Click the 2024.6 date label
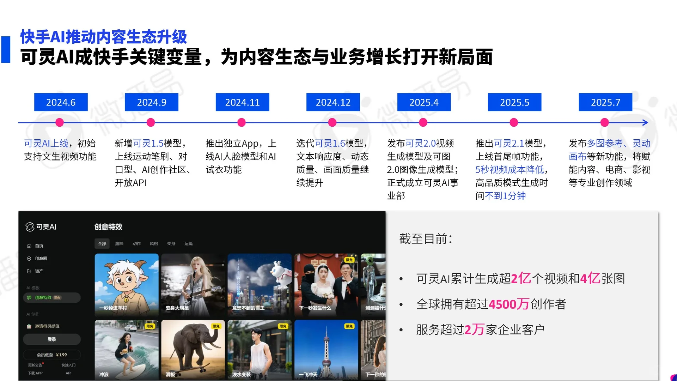The width and height of the screenshot is (677, 381). point(61,102)
